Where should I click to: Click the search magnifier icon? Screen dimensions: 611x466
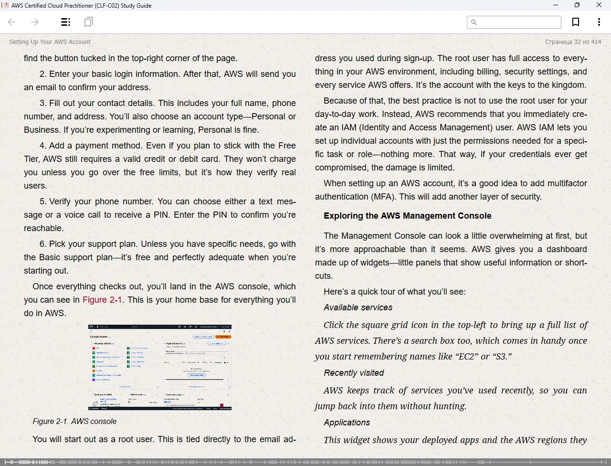pos(474,22)
